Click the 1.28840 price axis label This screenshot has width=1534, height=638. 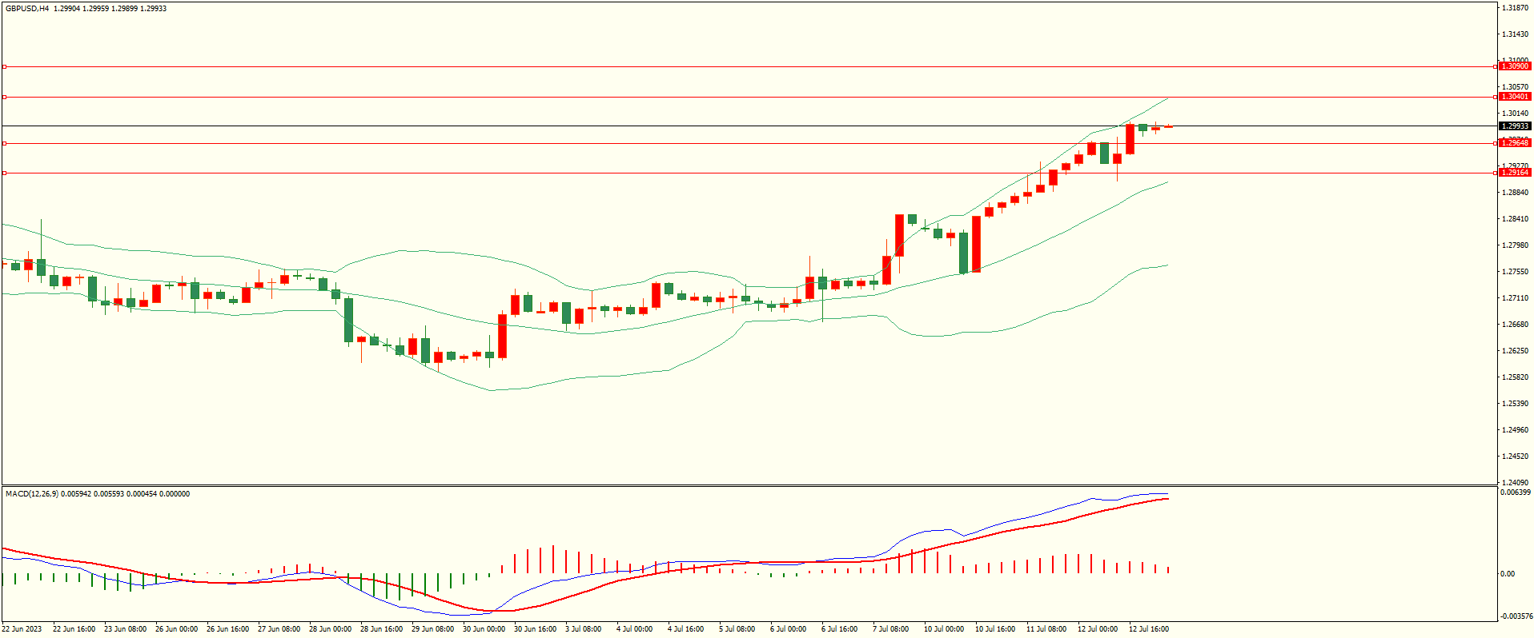(x=1515, y=193)
